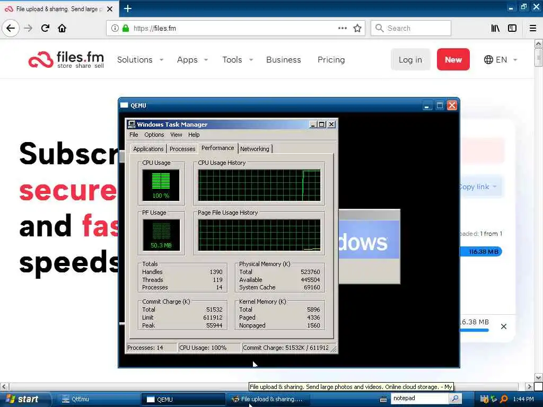This screenshot has width=543, height=407.
Task: Open Task Manager View menu
Action: point(176,135)
